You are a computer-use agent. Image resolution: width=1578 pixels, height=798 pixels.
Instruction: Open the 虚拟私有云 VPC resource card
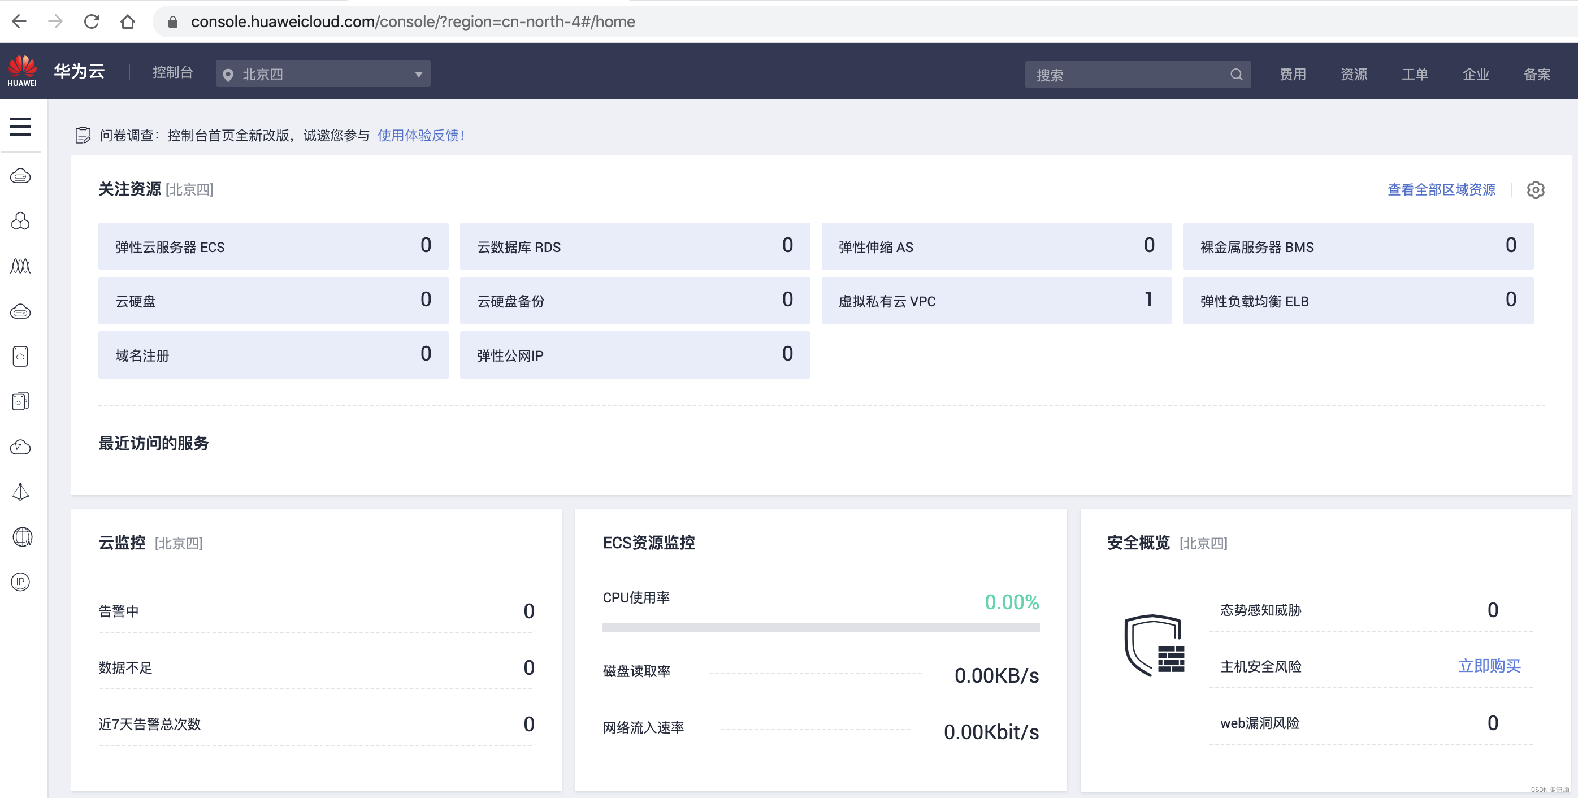pos(996,301)
